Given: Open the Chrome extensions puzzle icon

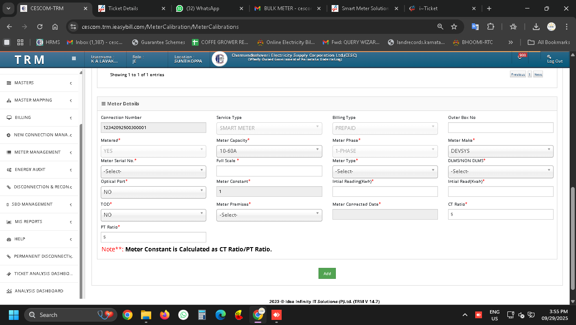Looking at the screenshot, I should tap(490, 27).
